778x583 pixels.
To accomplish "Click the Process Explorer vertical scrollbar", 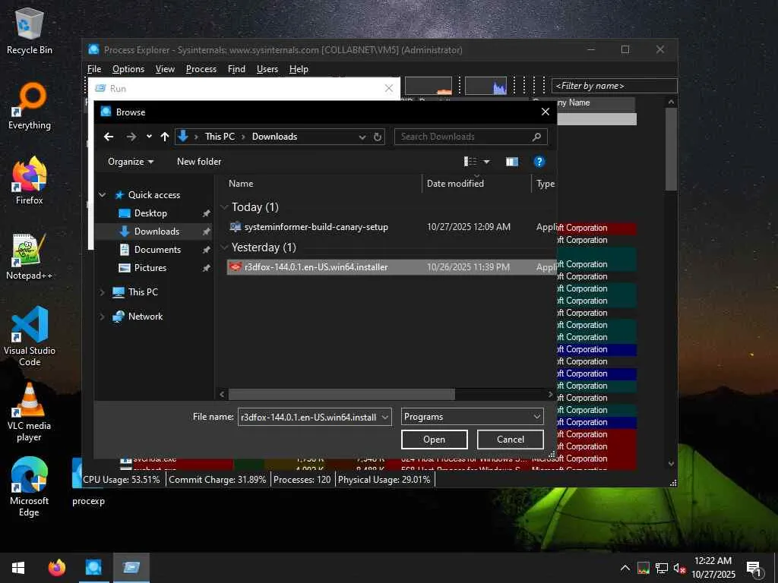I will coord(671,149).
